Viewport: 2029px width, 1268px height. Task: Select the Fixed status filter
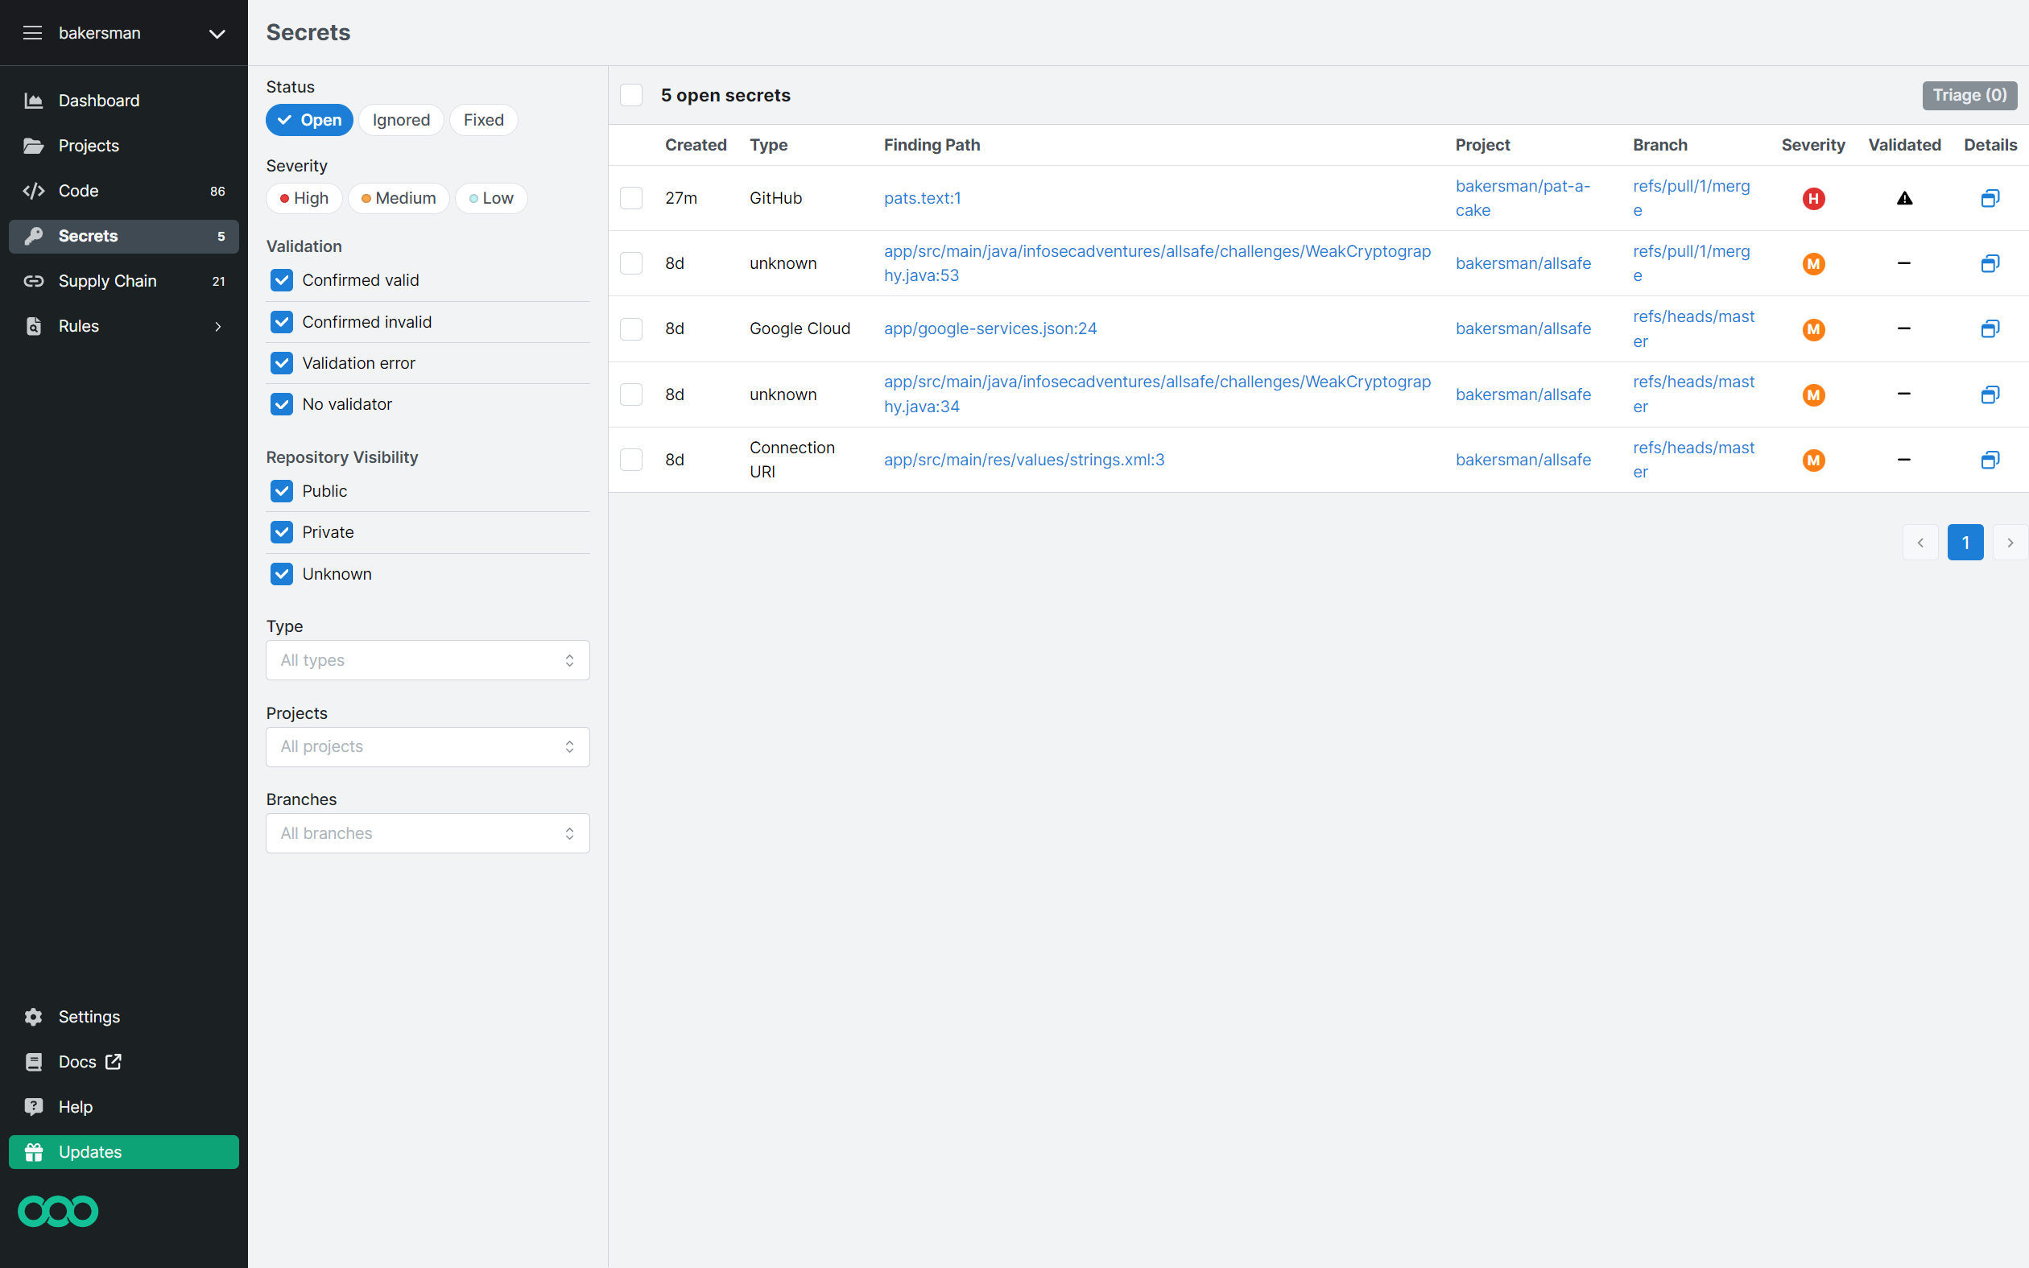pyautogui.click(x=483, y=119)
